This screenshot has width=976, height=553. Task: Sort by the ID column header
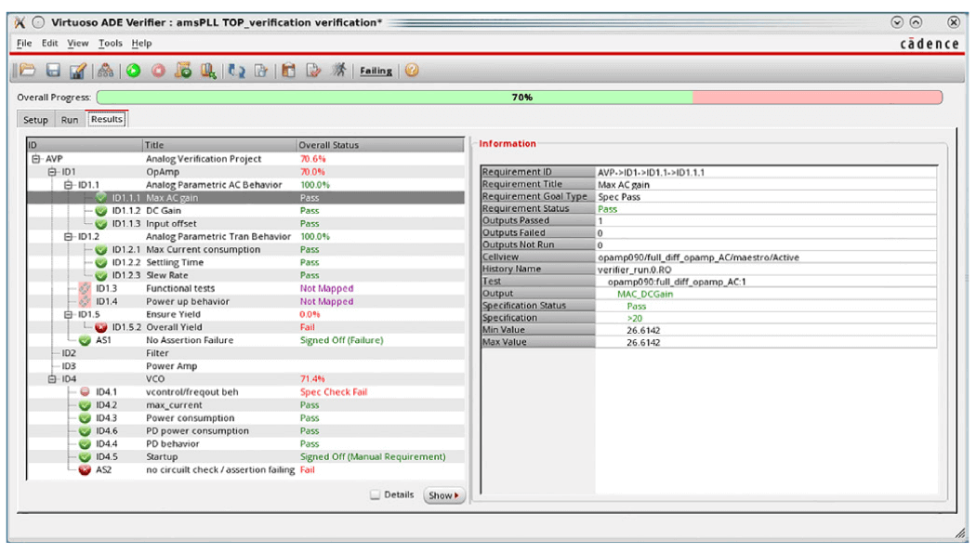(x=85, y=145)
